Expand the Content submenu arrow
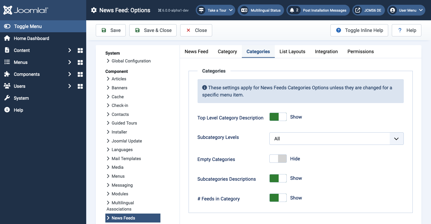431x224 pixels. [x=69, y=50]
